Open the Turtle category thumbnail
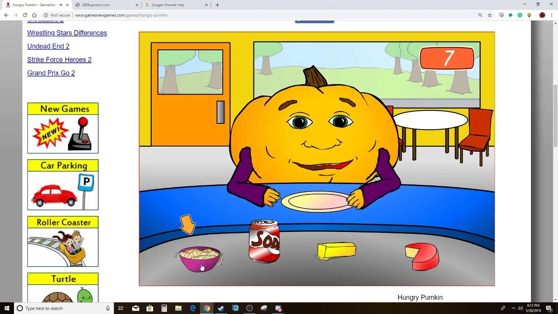Screen dimensions: 558x314 (x=63, y=288)
